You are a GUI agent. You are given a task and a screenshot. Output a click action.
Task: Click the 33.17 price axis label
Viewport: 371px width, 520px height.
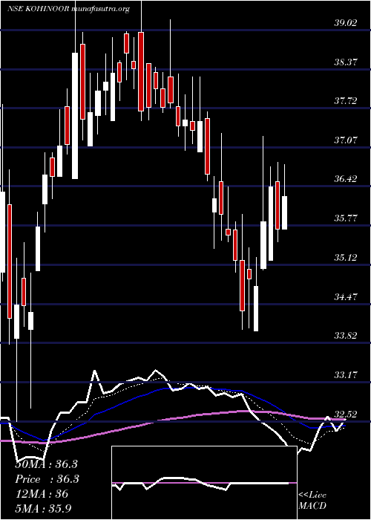pyautogui.click(x=346, y=374)
